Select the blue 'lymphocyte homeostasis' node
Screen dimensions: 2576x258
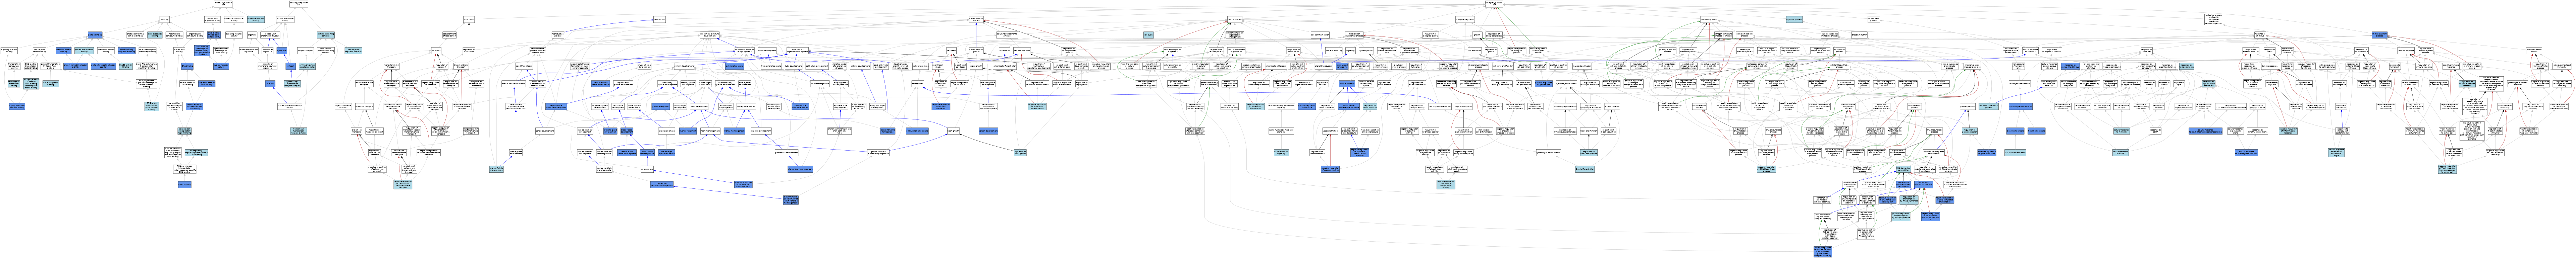coord(2021,107)
